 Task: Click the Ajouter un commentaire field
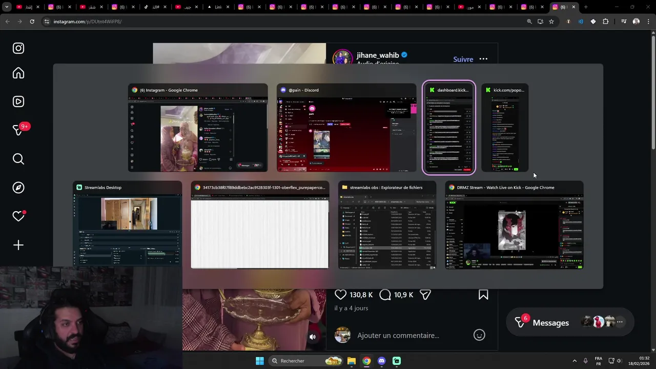click(x=398, y=335)
